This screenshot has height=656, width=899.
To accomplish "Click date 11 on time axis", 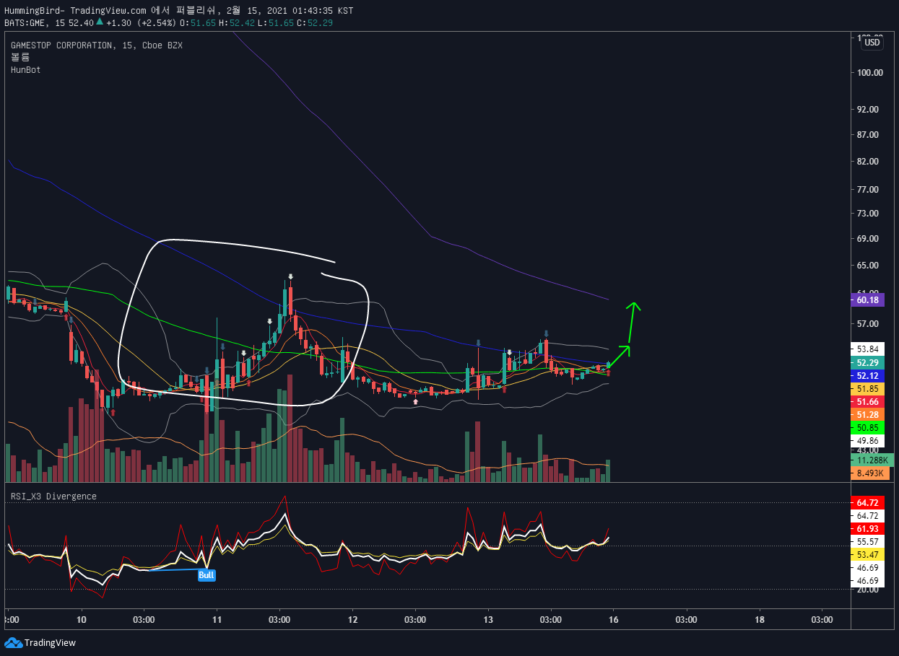I will click(217, 620).
